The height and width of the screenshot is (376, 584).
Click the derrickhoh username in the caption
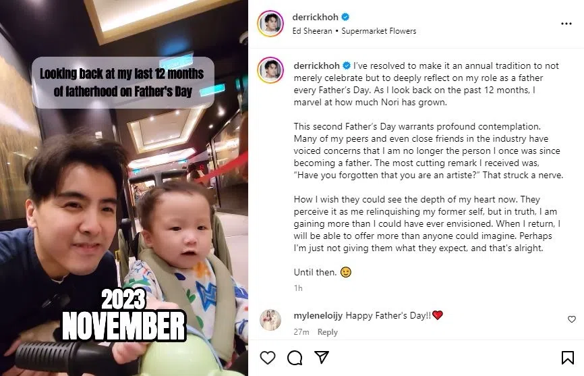click(316, 65)
